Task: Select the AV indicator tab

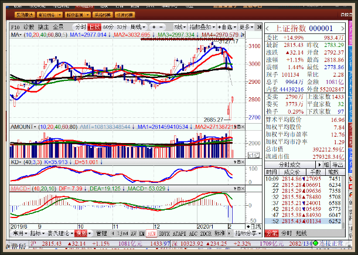Action: point(134,233)
